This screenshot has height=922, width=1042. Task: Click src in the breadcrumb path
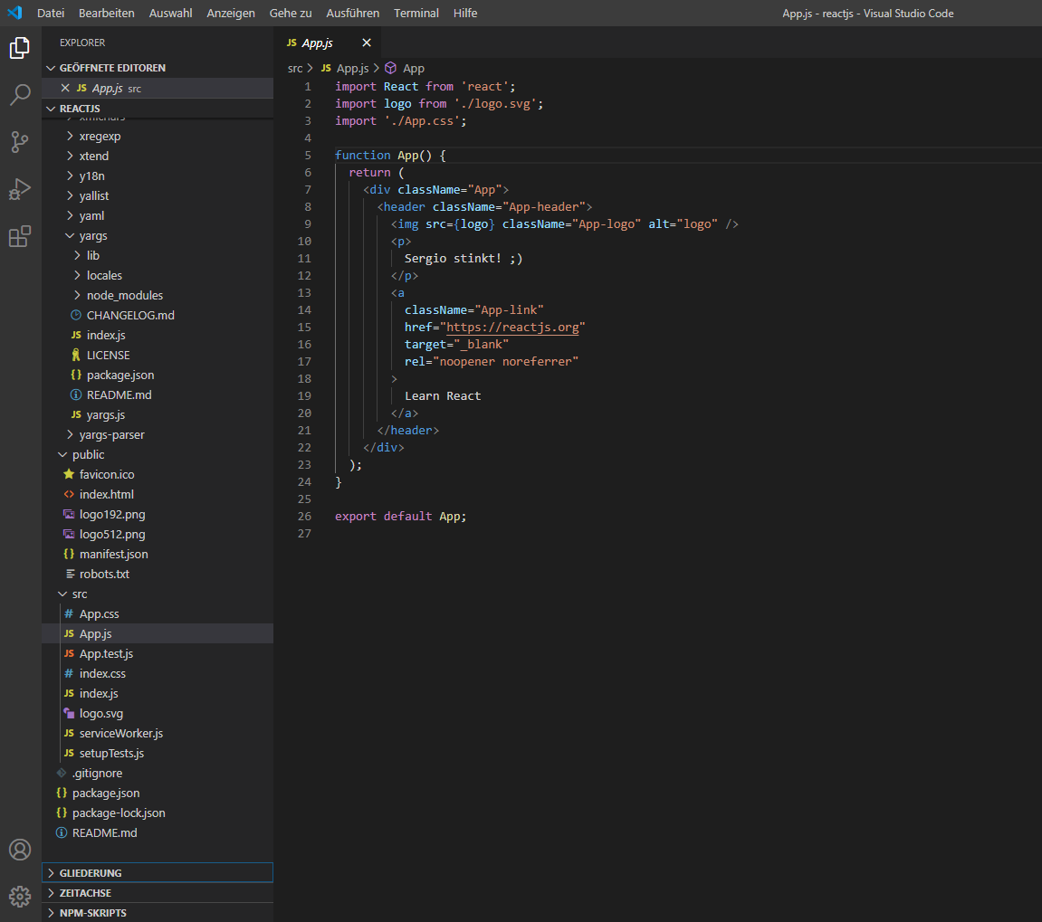(295, 68)
